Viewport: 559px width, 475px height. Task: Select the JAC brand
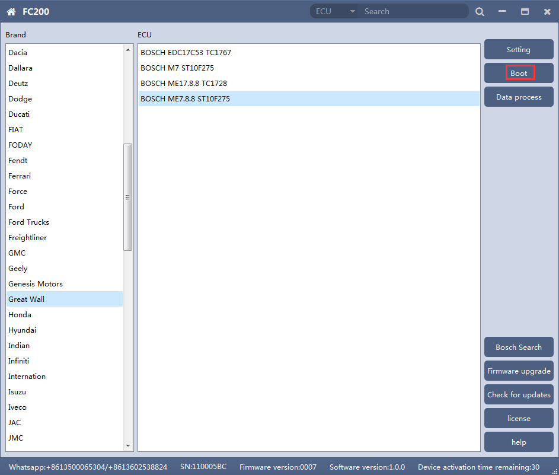coord(65,422)
